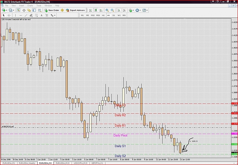Image resolution: width=238 pixels, height=165 pixels.
Task: Switch to the D1 timeframe
Action: point(114,15)
